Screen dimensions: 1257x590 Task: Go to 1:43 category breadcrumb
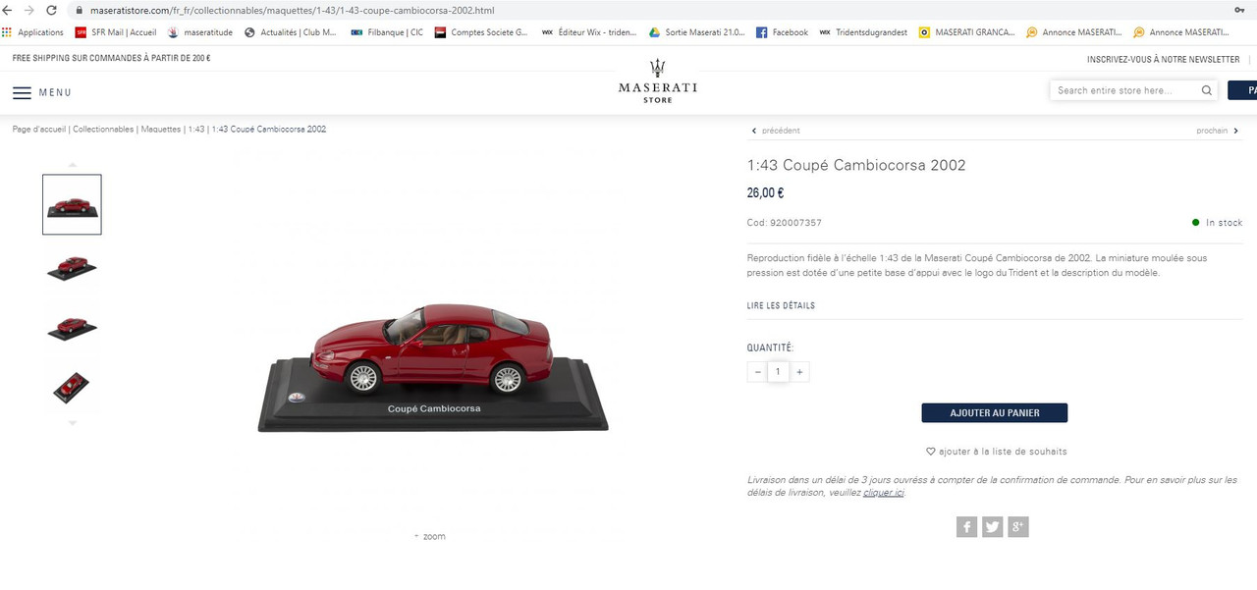click(x=196, y=130)
